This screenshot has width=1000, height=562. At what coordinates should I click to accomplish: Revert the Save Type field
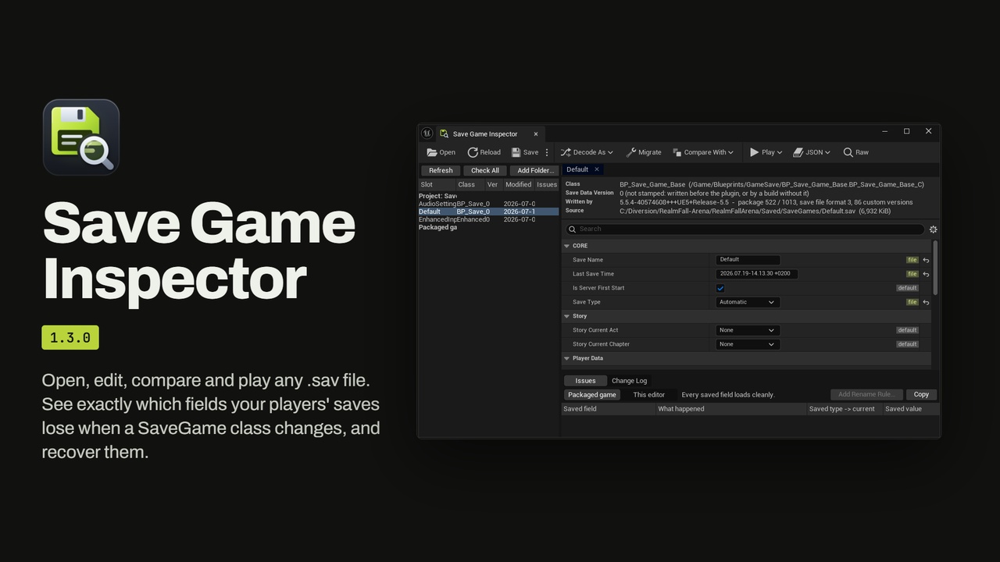click(926, 302)
